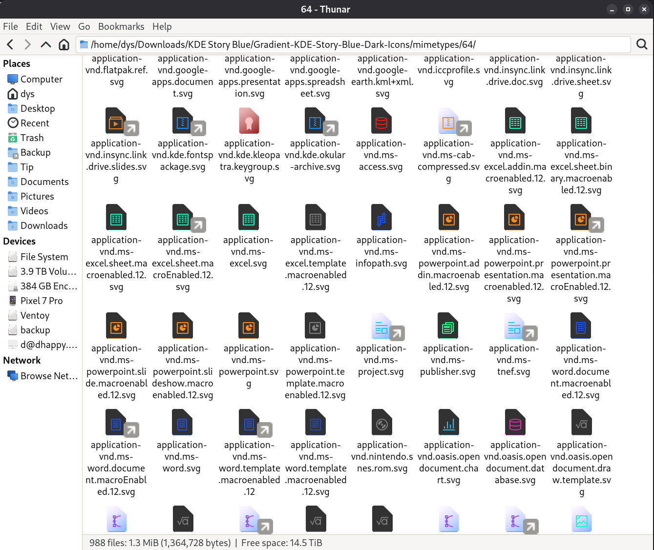Open the File menu
The image size is (654, 550).
coord(10,26)
